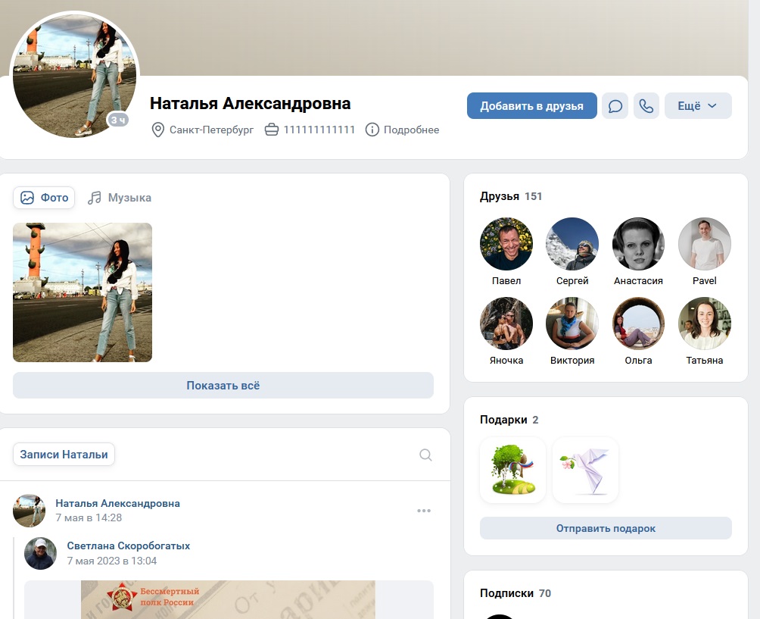The image size is (760, 619).
Task: Open the Подарки 2 header
Action: pyautogui.click(x=509, y=420)
